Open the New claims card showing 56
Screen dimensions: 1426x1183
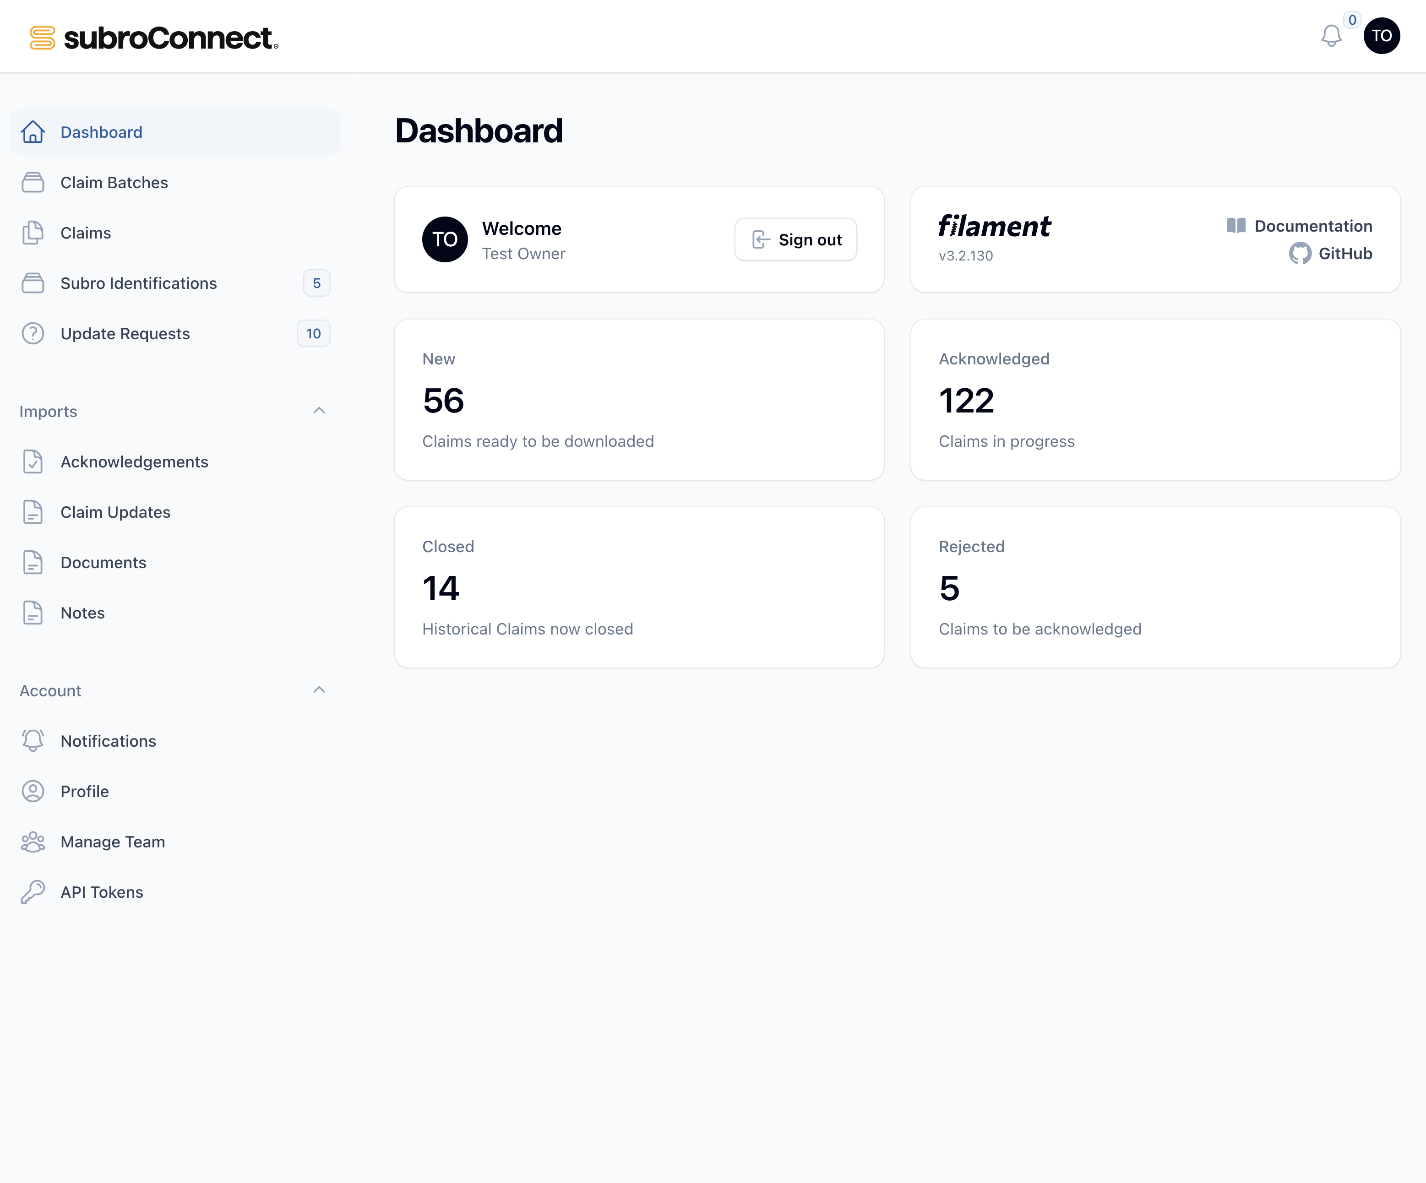pyautogui.click(x=639, y=400)
